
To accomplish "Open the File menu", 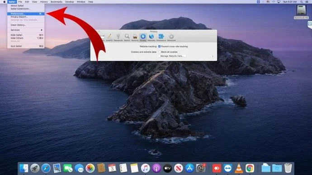I will tap(20, 2).
